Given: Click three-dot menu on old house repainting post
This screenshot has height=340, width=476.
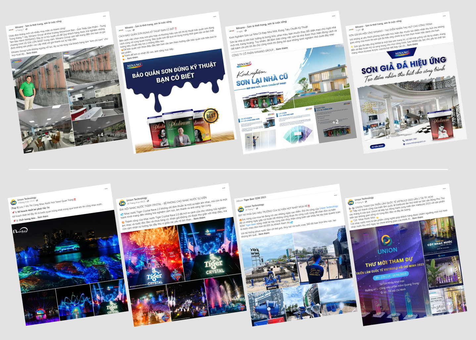Looking at the screenshot, I should click(x=333, y=16).
